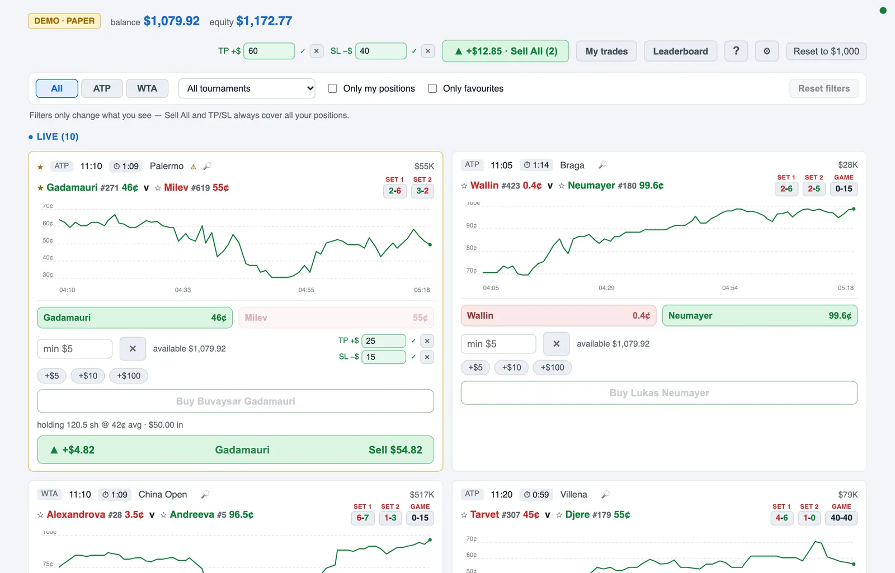Image resolution: width=895 pixels, height=573 pixels.
Task: Click Buy Lukas Neumayer button
Action: (659, 393)
